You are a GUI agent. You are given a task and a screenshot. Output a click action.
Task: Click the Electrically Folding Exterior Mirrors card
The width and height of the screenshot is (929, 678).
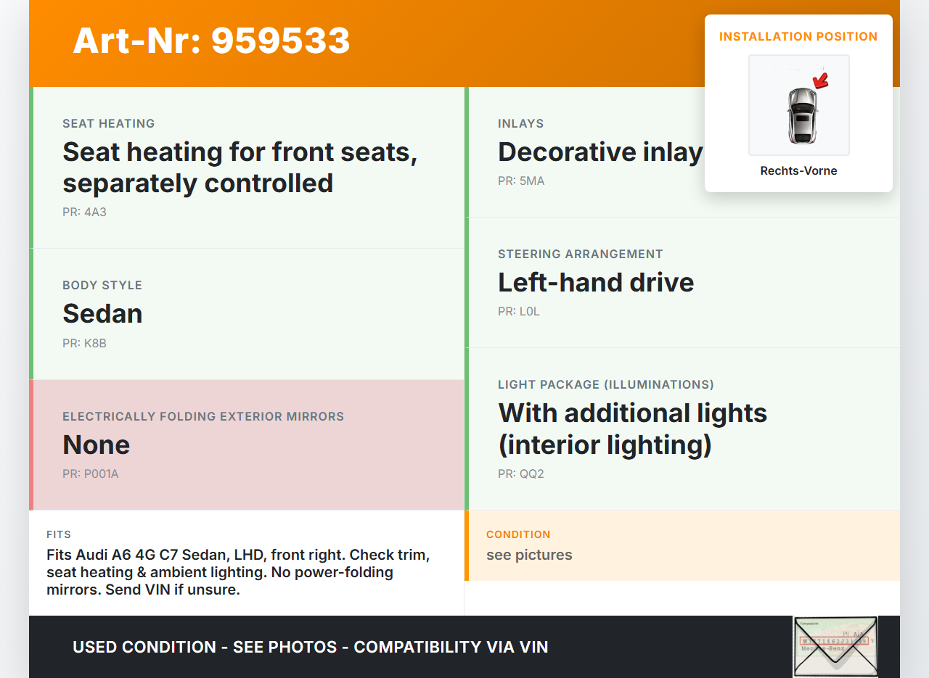pos(247,445)
